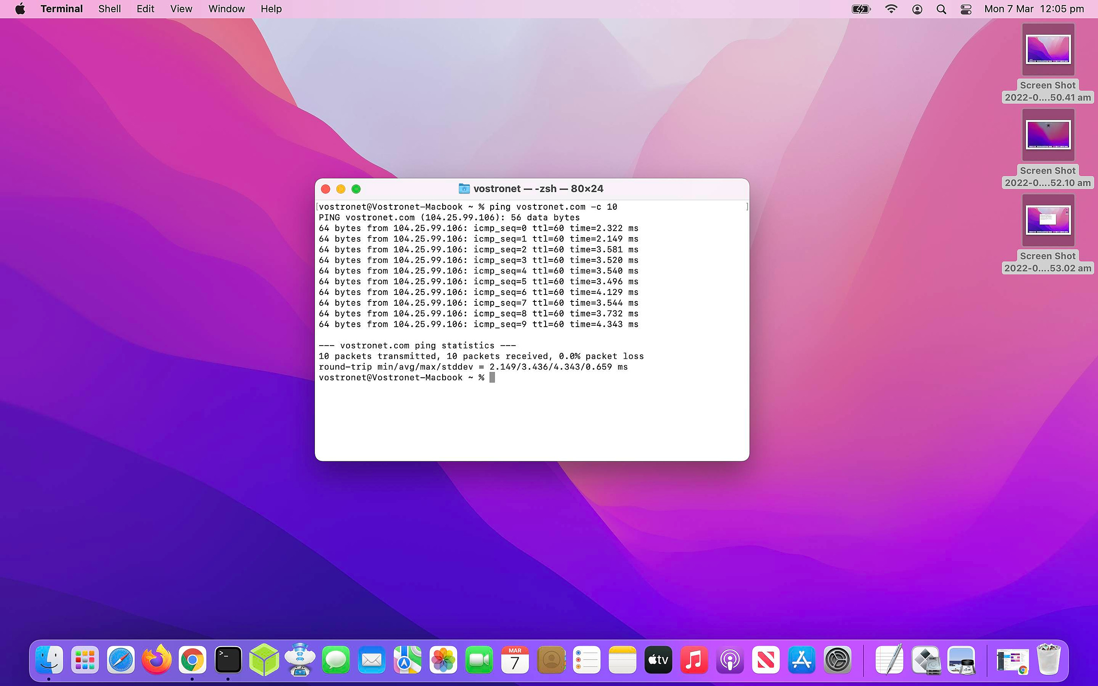
Task: Open the battery status menu
Action: tap(861, 9)
